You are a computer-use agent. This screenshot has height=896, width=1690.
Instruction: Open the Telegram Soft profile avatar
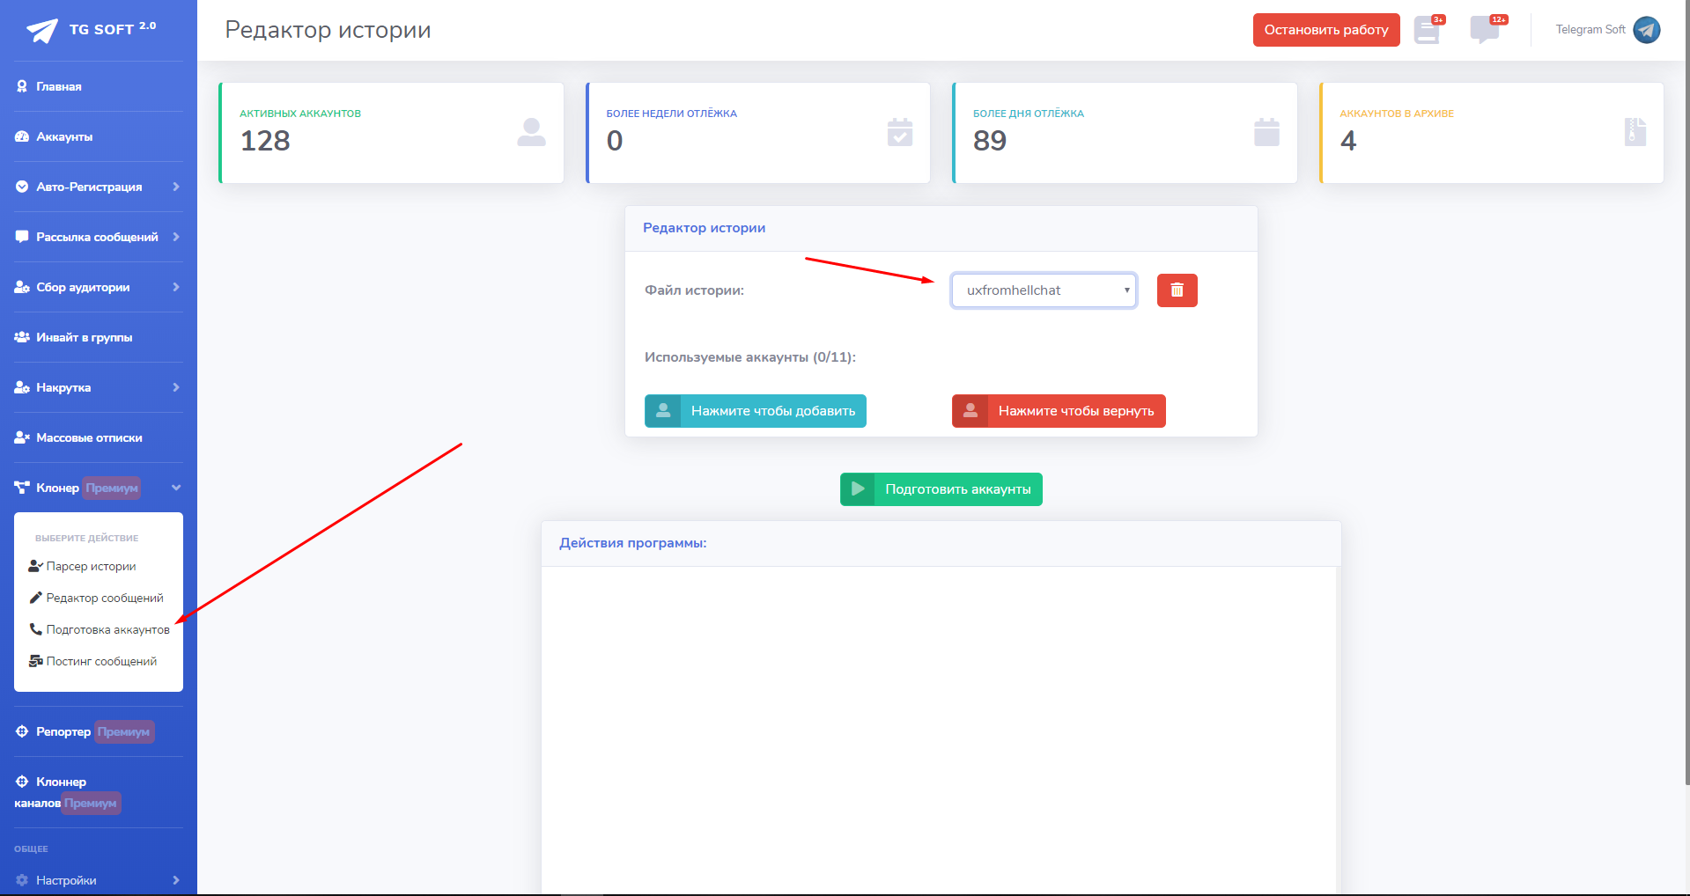click(x=1647, y=30)
